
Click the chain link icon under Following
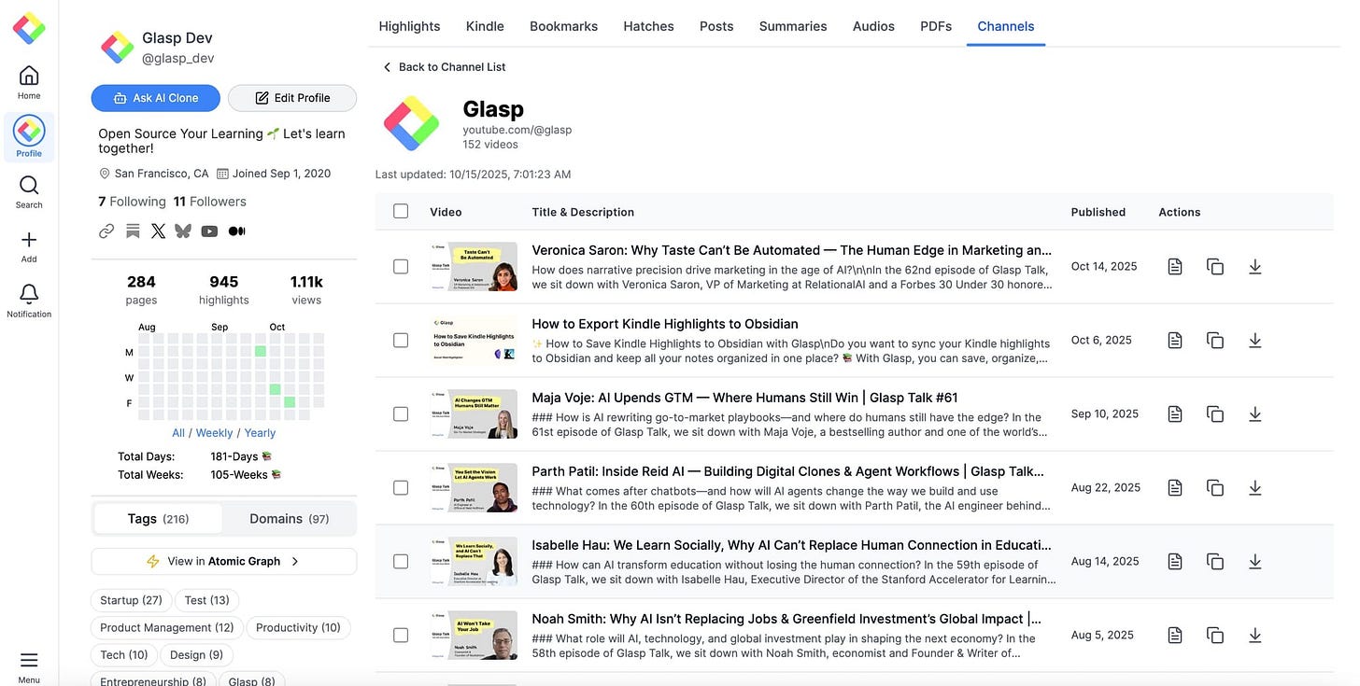[106, 231]
